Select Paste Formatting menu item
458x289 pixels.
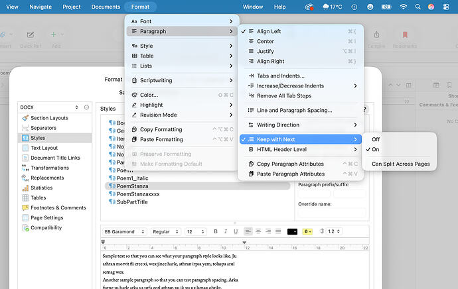pos(183,139)
